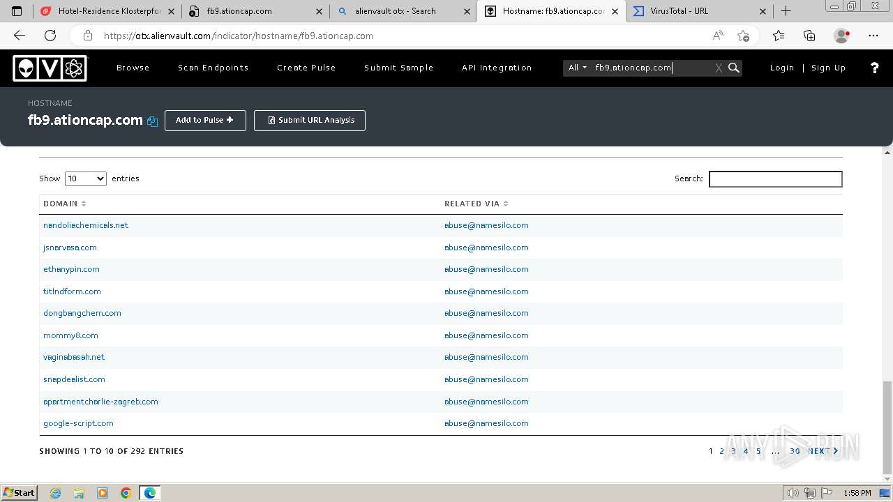The width and height of the screenshot is (893, 502).
Task: Switch to VirusTotal - URL tab
Action: pyautogui.click(x=700, y=11)
